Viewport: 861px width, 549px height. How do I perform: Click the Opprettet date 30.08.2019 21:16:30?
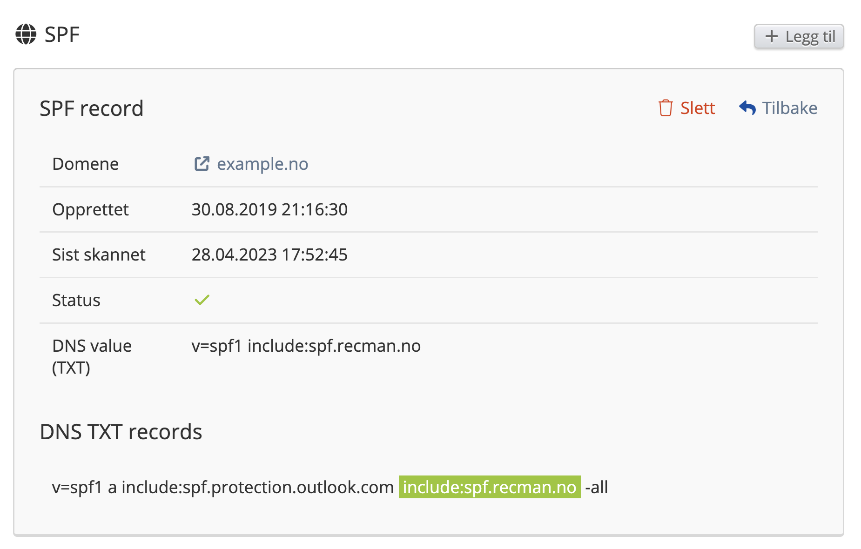[x=269, y=209]
